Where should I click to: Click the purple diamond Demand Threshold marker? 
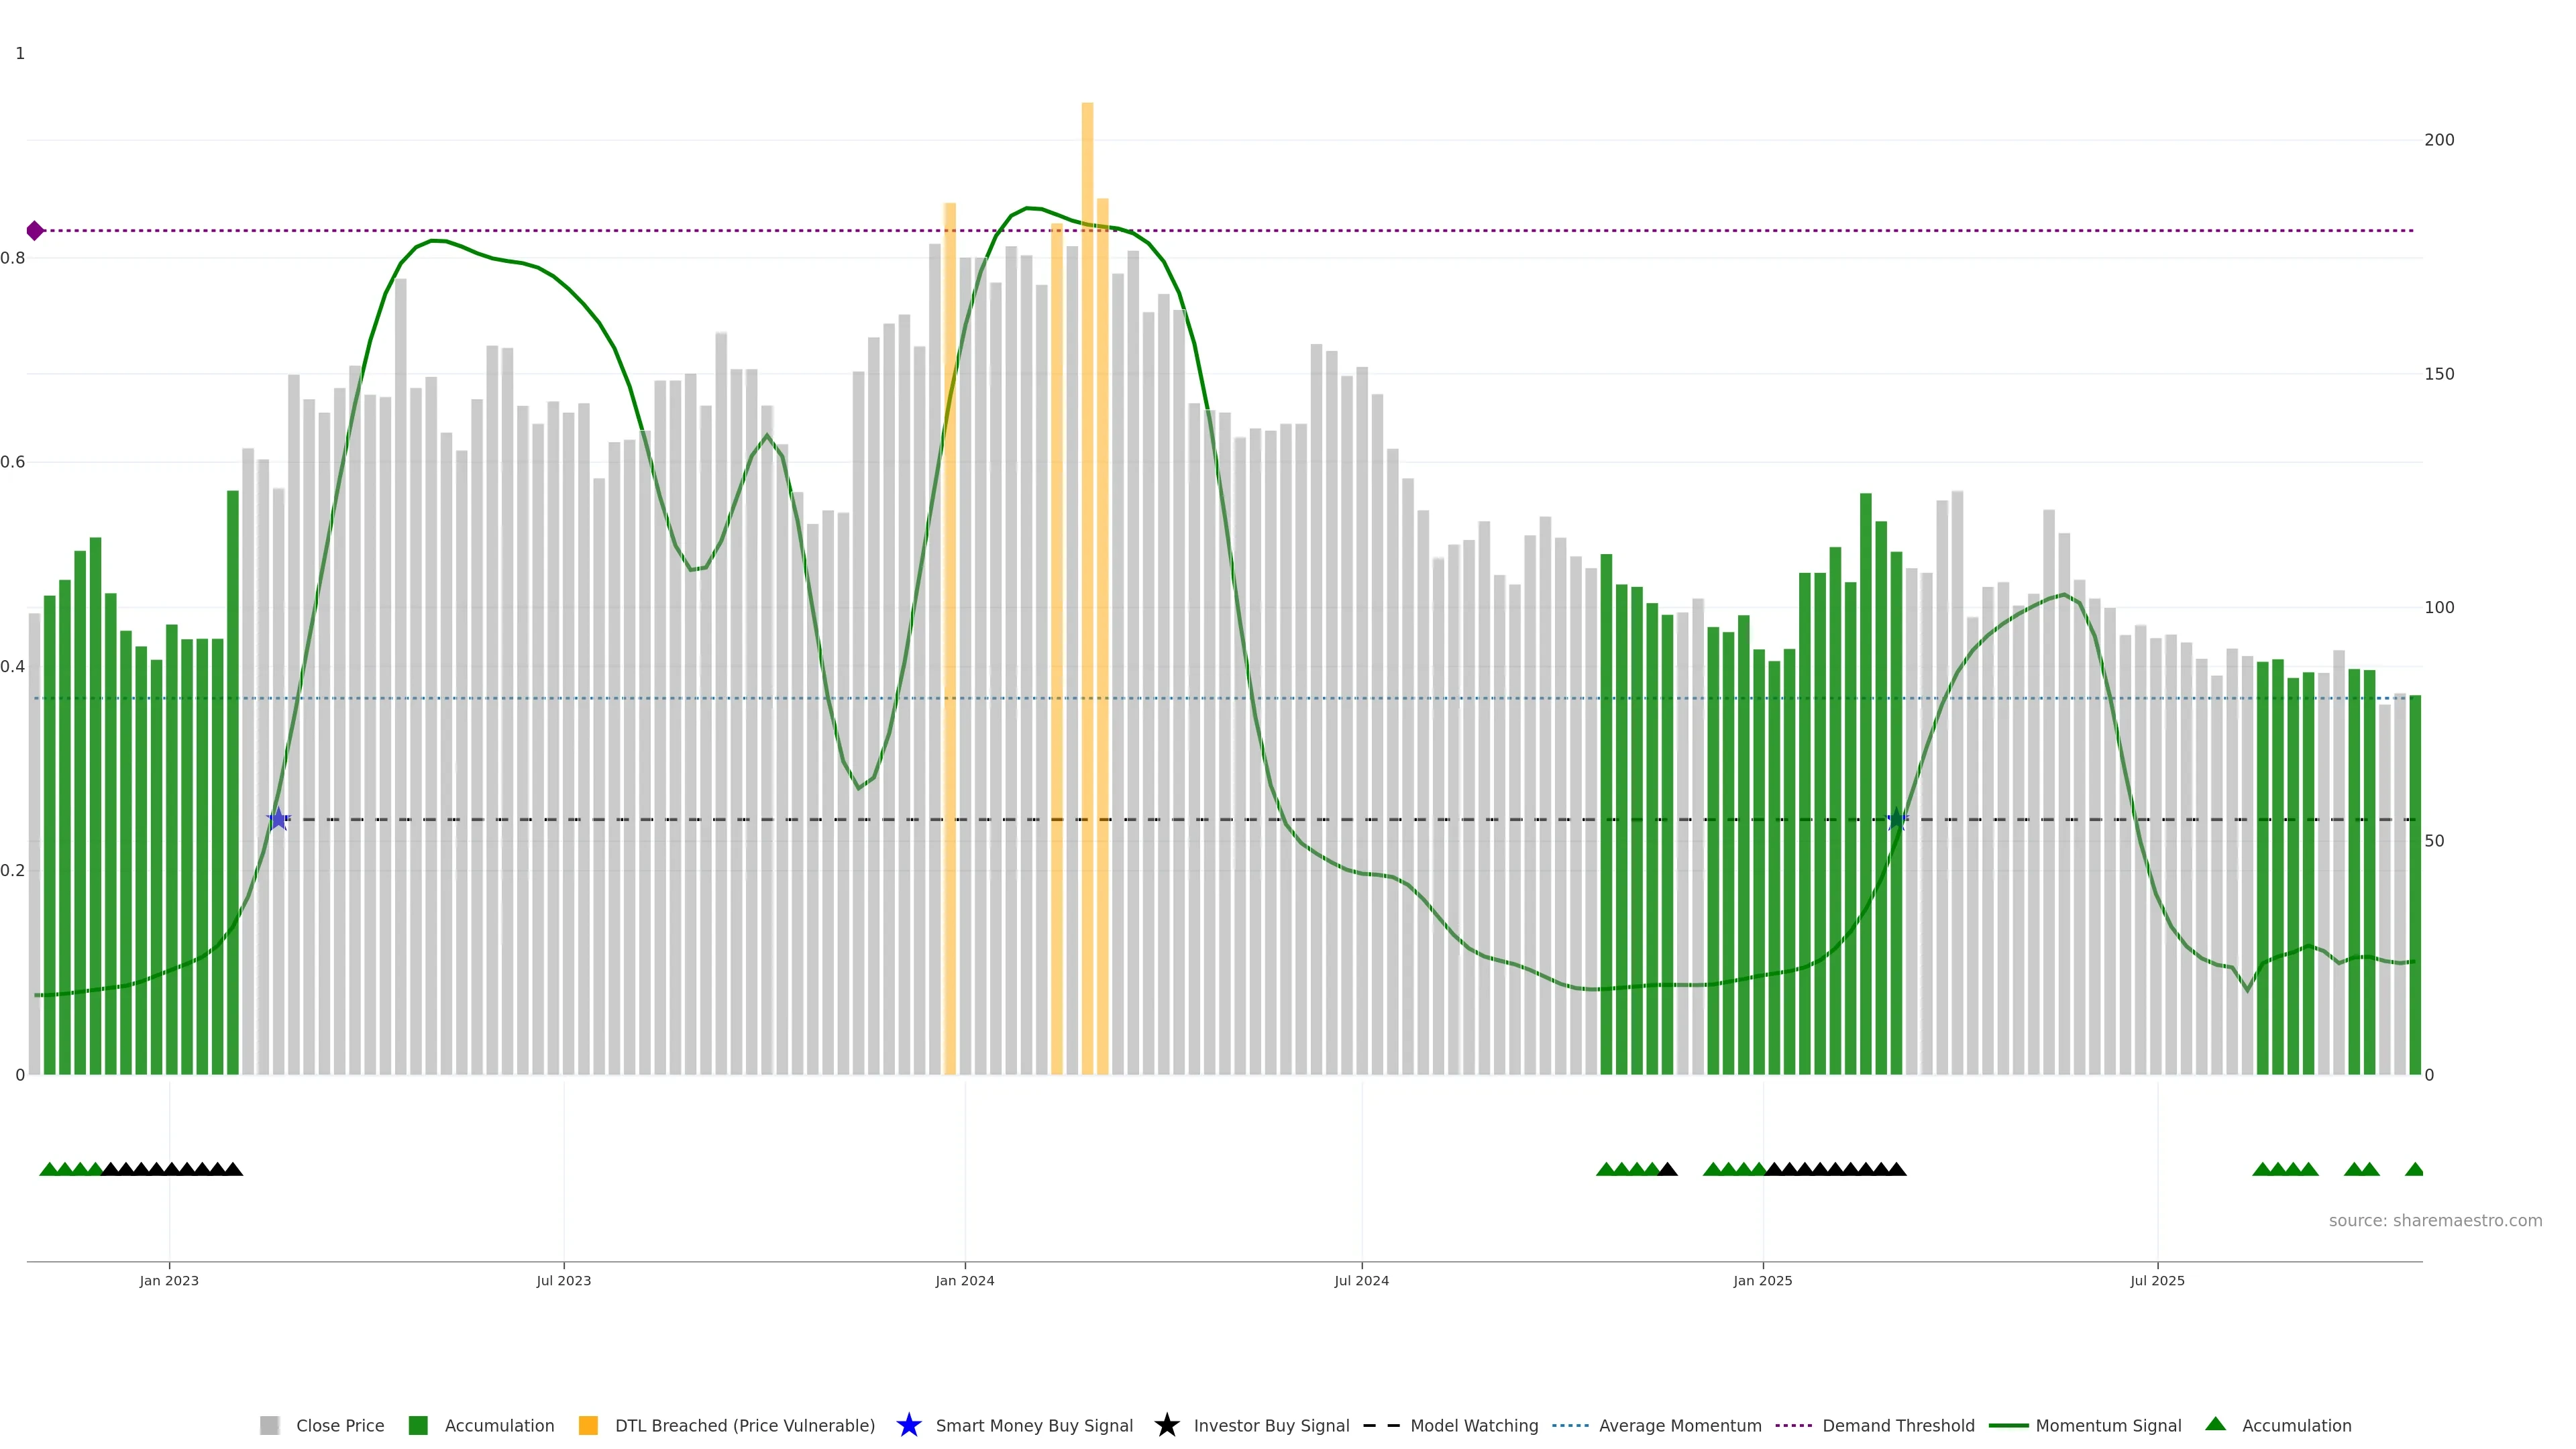click(x=35, y=231)
